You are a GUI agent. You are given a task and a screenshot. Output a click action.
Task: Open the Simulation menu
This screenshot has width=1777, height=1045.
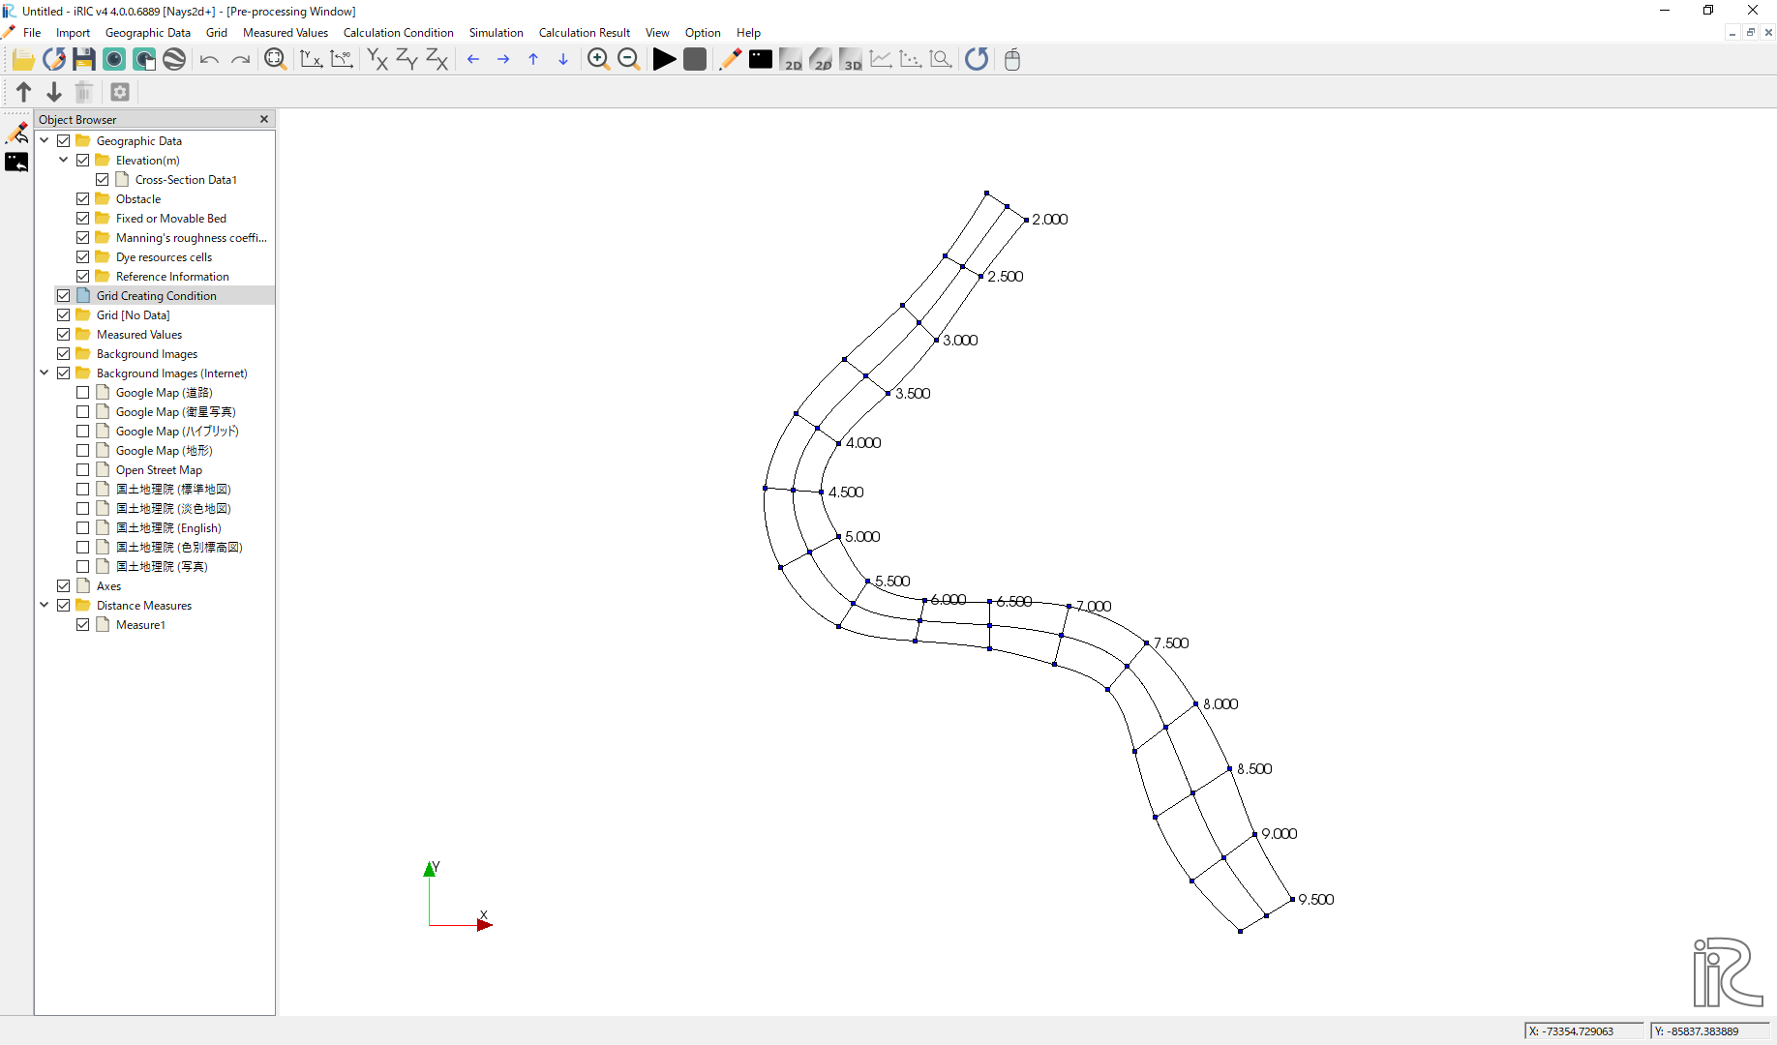pyautogui.click(x=497, y=33)
